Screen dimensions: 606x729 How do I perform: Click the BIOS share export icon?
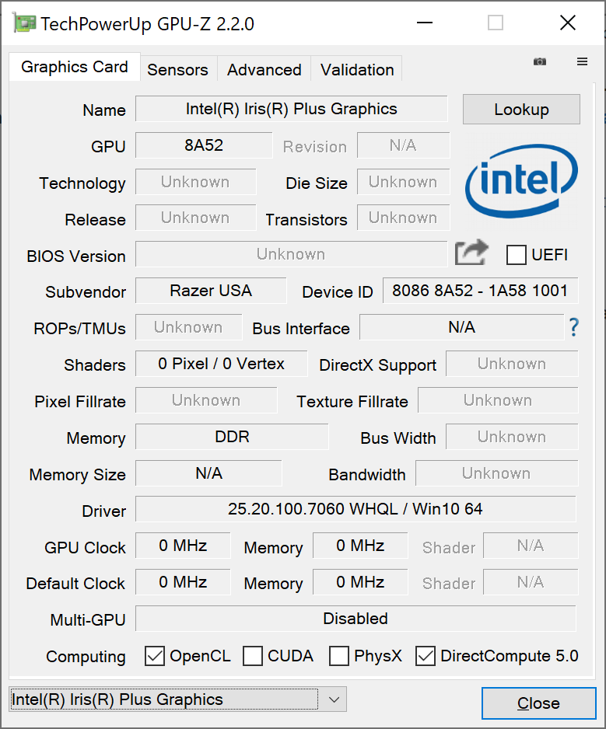pyautogui.click(x=471, y=253)
